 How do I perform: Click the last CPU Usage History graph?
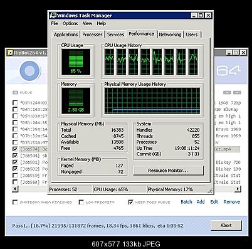pos(193,62)
